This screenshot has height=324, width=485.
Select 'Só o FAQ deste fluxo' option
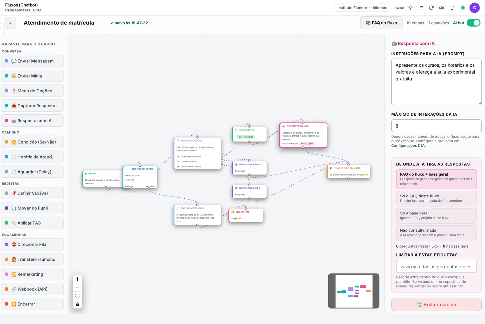pos(436,198)
